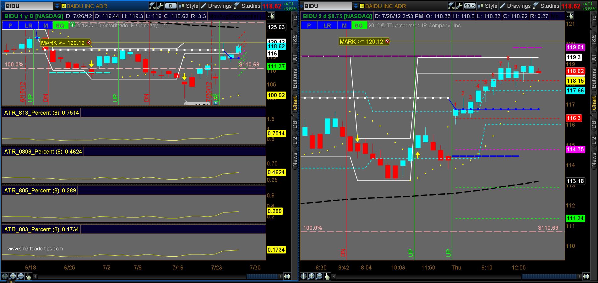Open the Trd side tab on left chart
The height and width of the screenshot is (283, 598).
tap(295, 20)
